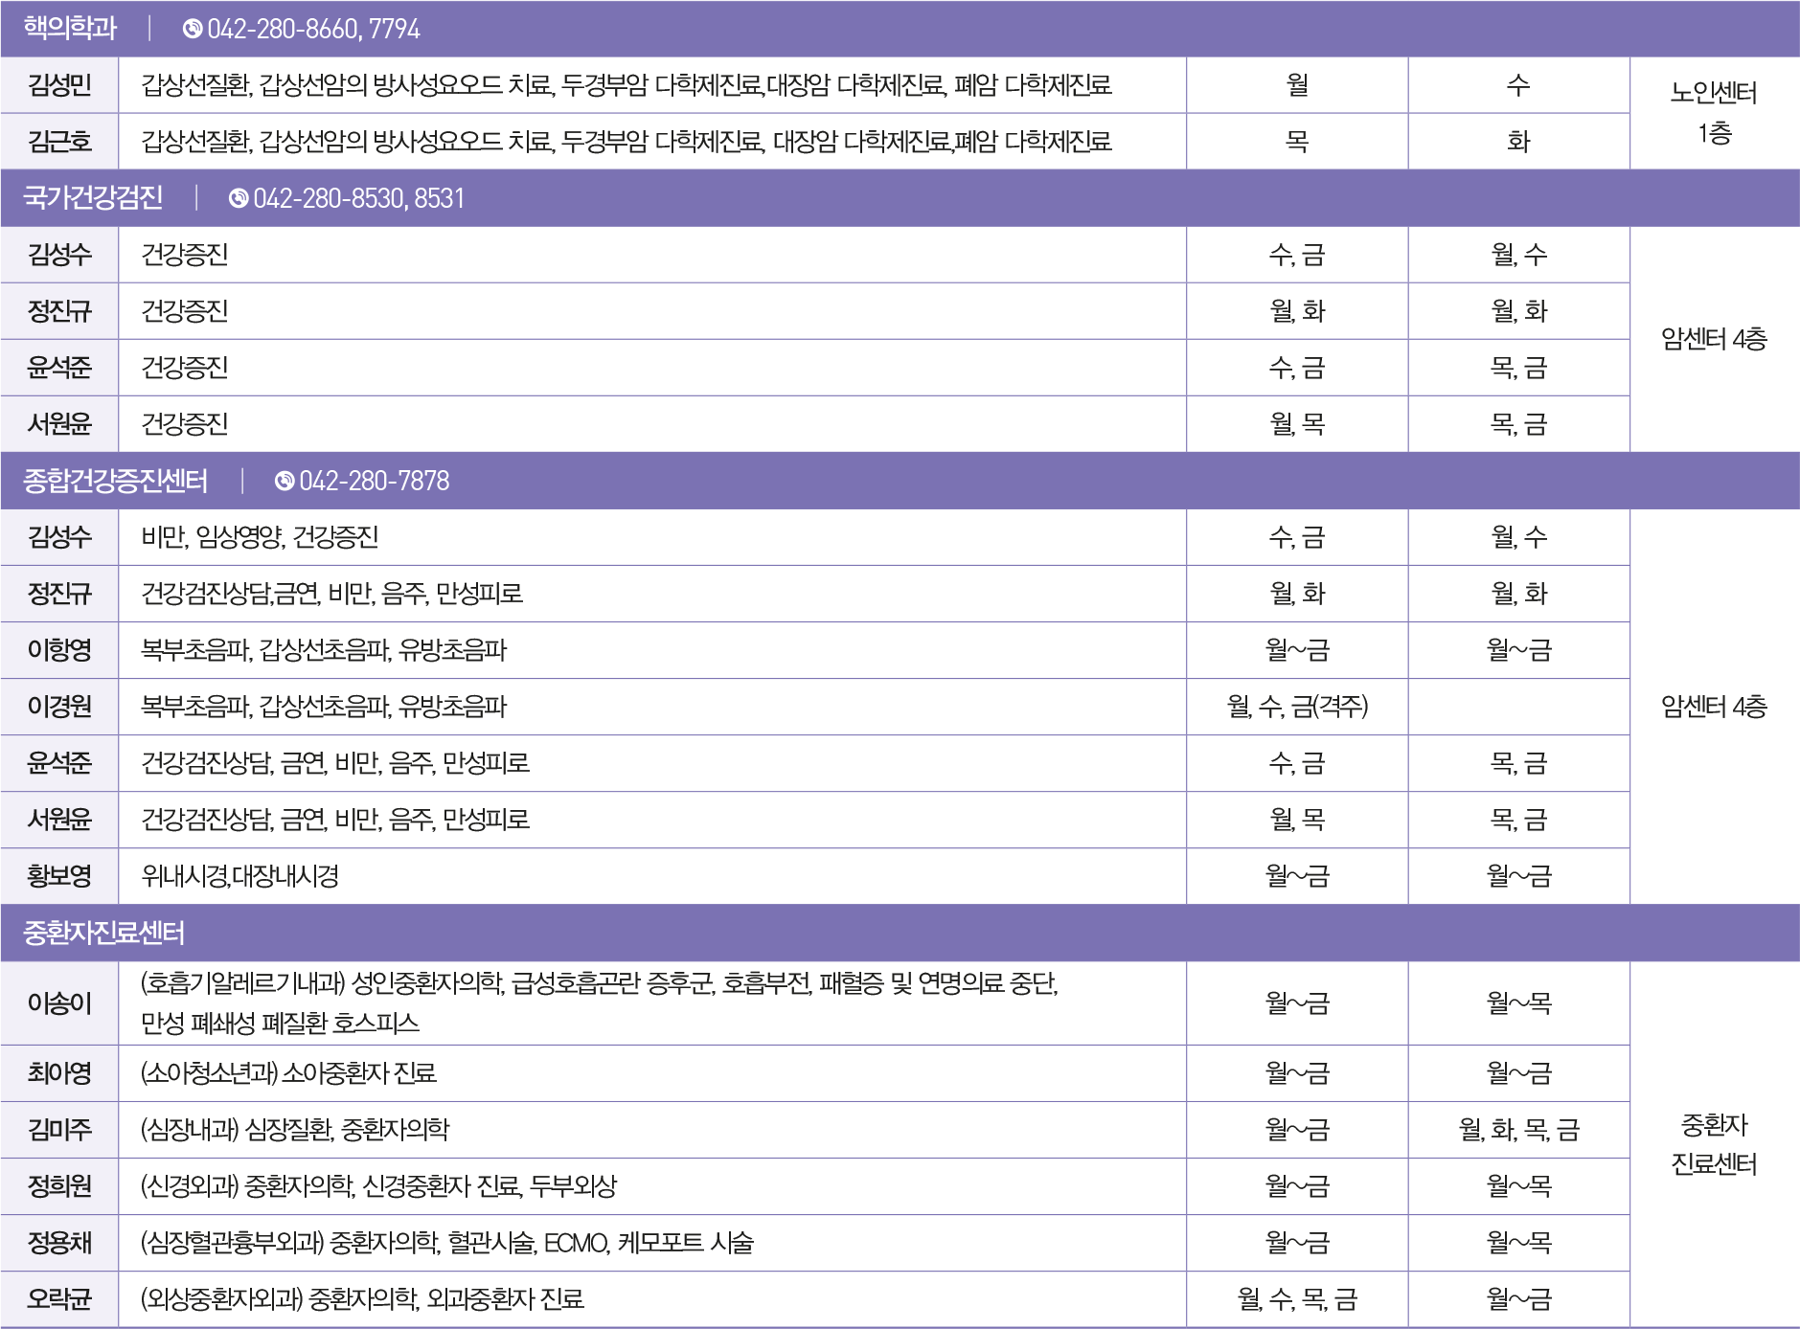Click phone number 042-280-7878
The height and width of the screenshot is (1329, 1800).
click(374, 481)
